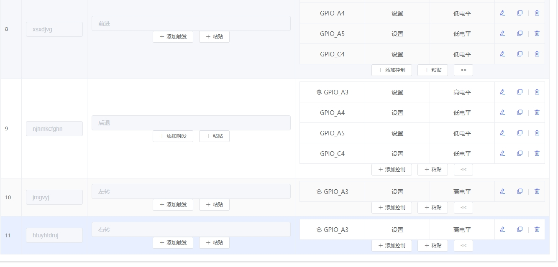
Task: Click 添加控制 under row 10 controls
Action: (392, 208)
